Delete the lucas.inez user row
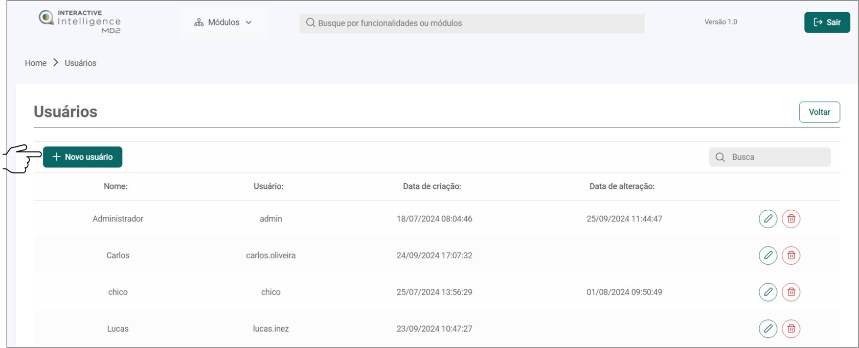This screenshot has height=348, width=859. pos(790,329)
